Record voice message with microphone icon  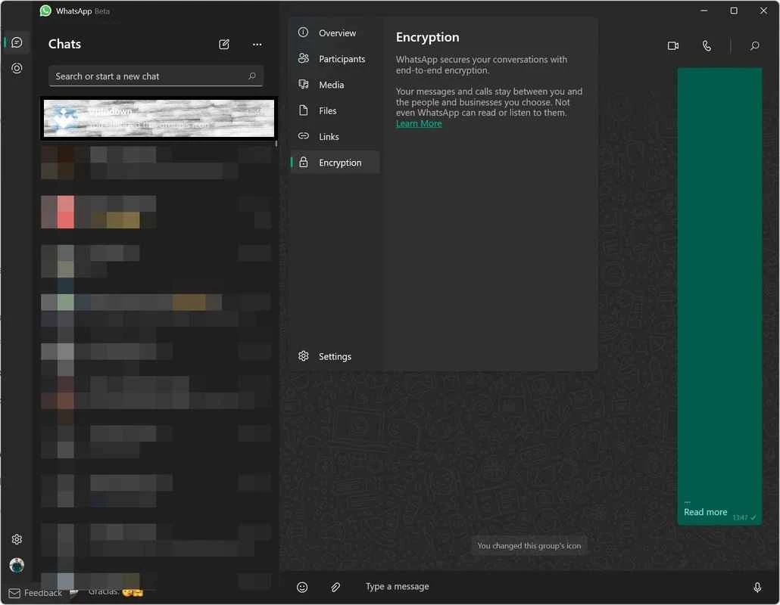[x=757, y=587]
